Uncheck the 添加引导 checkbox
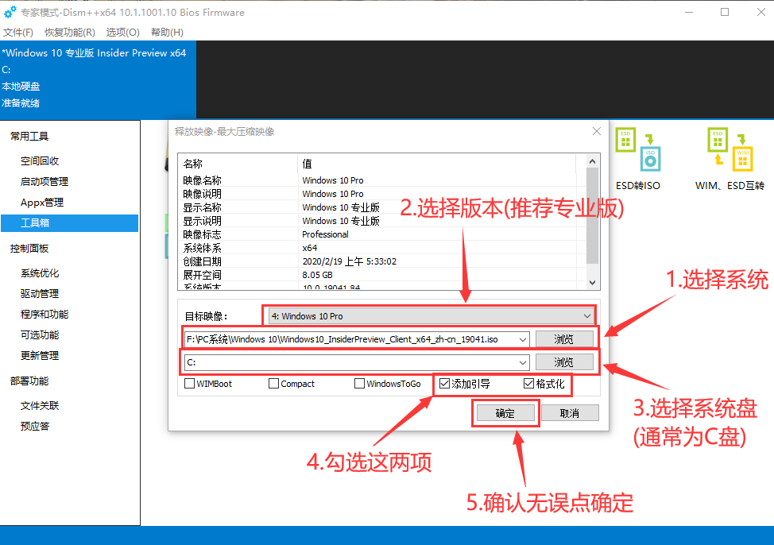Image resolution: width=774 pixels, height=545 pixels. (445, 384)
